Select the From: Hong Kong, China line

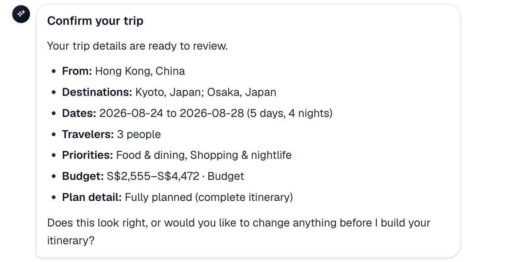point(123,71)
